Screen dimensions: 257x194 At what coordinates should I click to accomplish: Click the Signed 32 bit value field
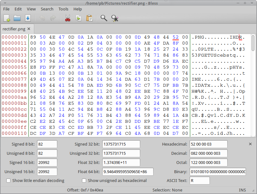coord(121,144)
